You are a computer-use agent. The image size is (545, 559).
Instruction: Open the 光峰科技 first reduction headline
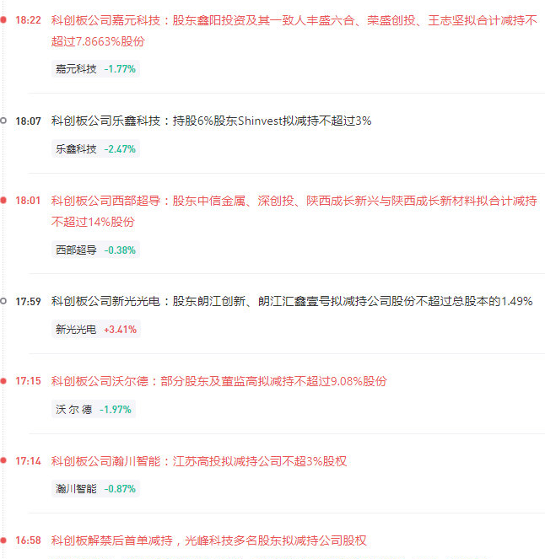[x=208, y=540]
